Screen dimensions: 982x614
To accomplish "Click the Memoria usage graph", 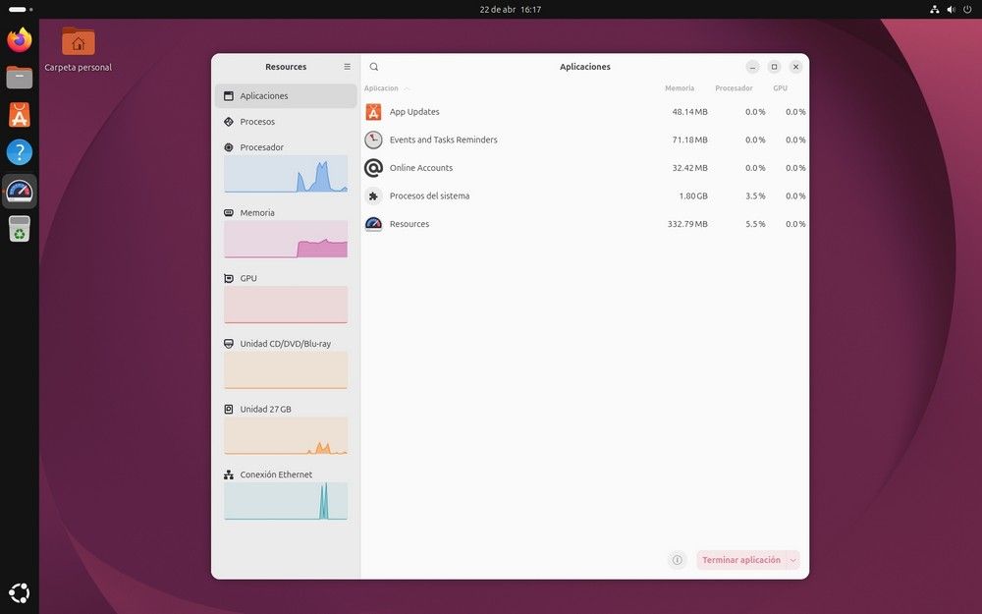I will coord(286,240).
